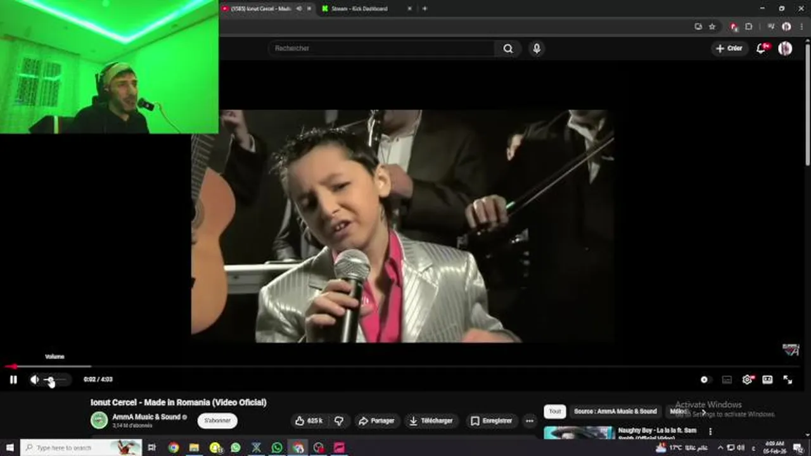This screenshot has height=456, width=811.
Task: Open the video player settings gear
Action: 747,379
